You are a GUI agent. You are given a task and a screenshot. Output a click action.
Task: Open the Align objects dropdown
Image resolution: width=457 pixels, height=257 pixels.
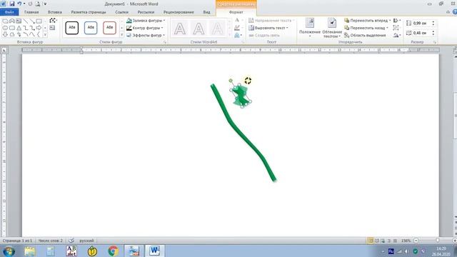tap(397, 21)
